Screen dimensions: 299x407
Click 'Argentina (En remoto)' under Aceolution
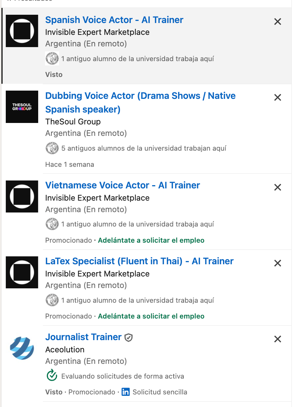[x=86, y=361]
